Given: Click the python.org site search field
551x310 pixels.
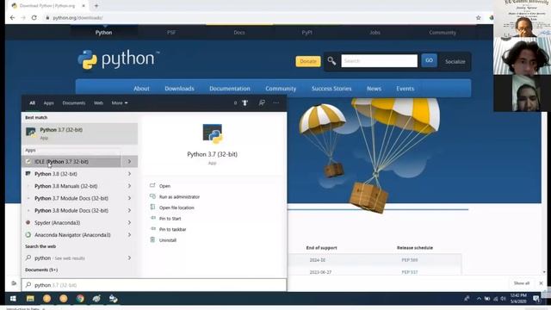Looking at the screenshot, I should click(x=379, y=61).
